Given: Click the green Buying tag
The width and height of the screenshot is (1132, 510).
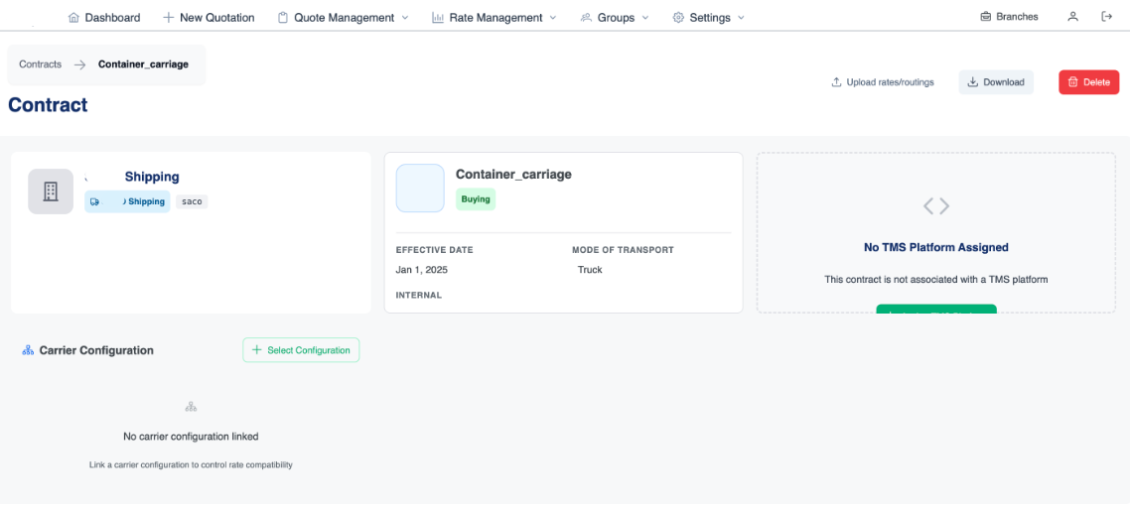Looking at the screenshot, I should point(476,199).
